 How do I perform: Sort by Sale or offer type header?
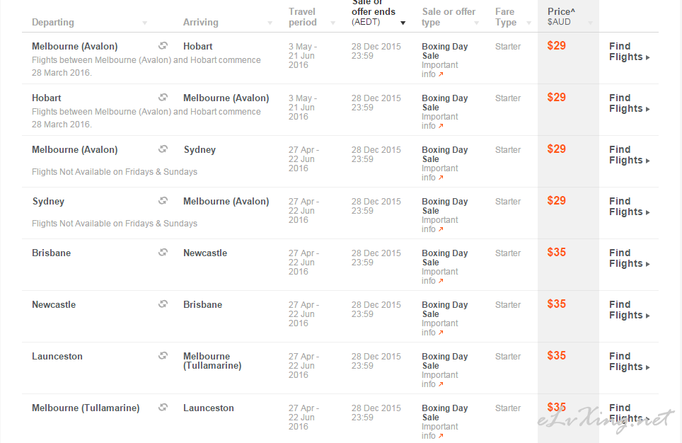[449, 17]
